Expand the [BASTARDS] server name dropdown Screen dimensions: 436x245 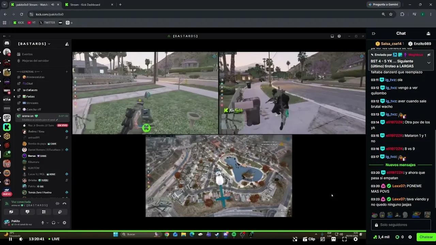[34, 44]
